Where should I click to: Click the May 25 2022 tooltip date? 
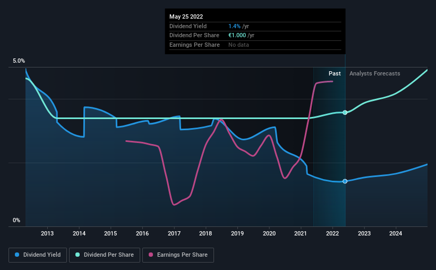click(x=186, y=16)
